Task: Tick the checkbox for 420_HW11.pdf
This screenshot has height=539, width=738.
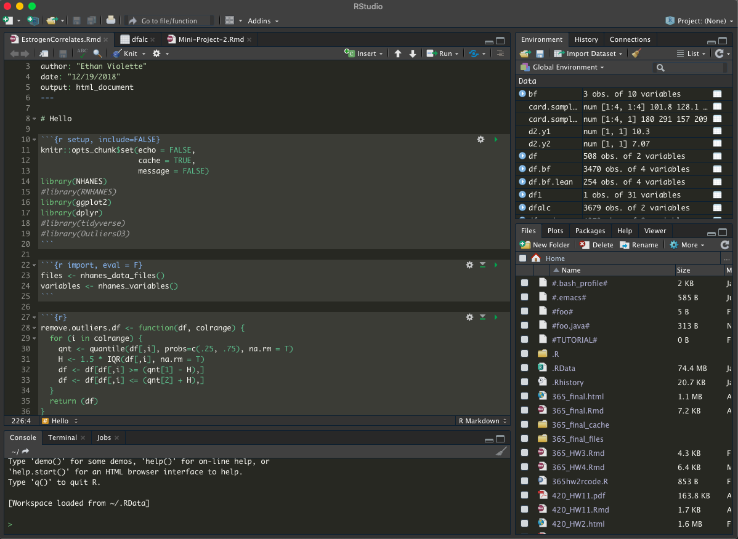Action: [524, 495]
